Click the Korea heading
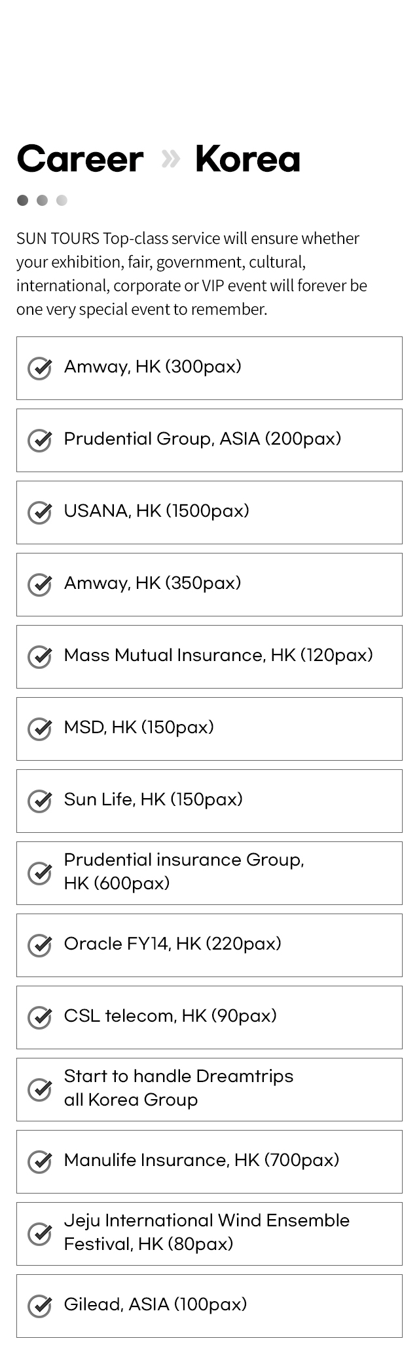 (247, 159)
